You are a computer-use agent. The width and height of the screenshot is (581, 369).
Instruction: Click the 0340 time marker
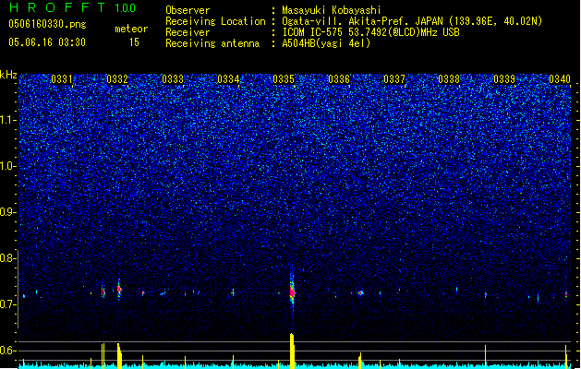(x=560, y=79)
